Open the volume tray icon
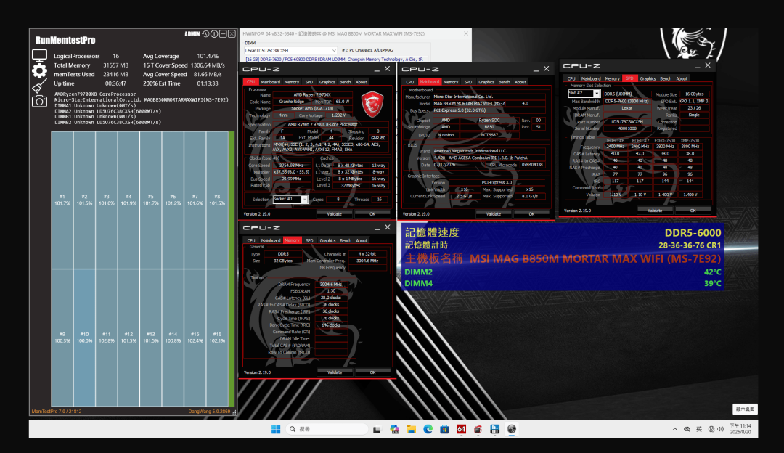Viewport: 784px width, 453px height. [x=721, y=429]
